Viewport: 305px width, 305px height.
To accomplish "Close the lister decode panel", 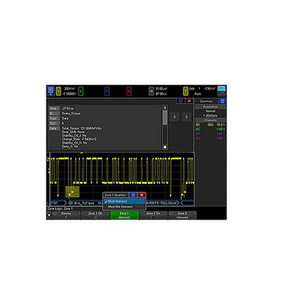I will coord(189,101).
